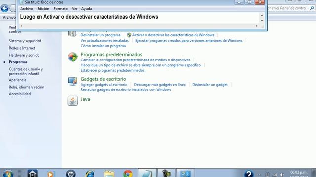Open the Formato menu in Bloc de notas

(x=60, y=9)
